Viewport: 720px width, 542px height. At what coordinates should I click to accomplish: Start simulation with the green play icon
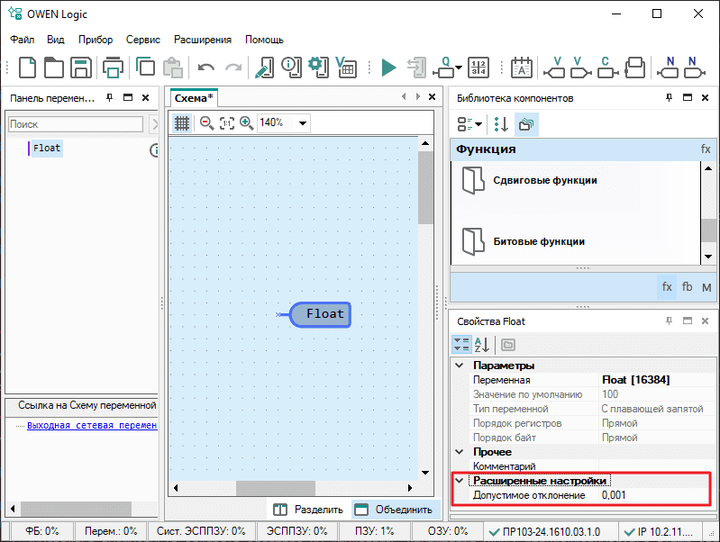[388, 68]
